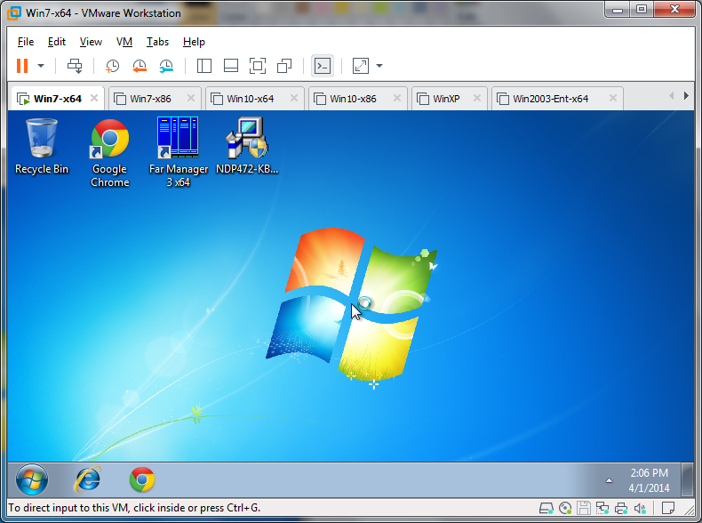Click the CD/DVD drive status icon
The image size is (702, 523).
point(565,508)
